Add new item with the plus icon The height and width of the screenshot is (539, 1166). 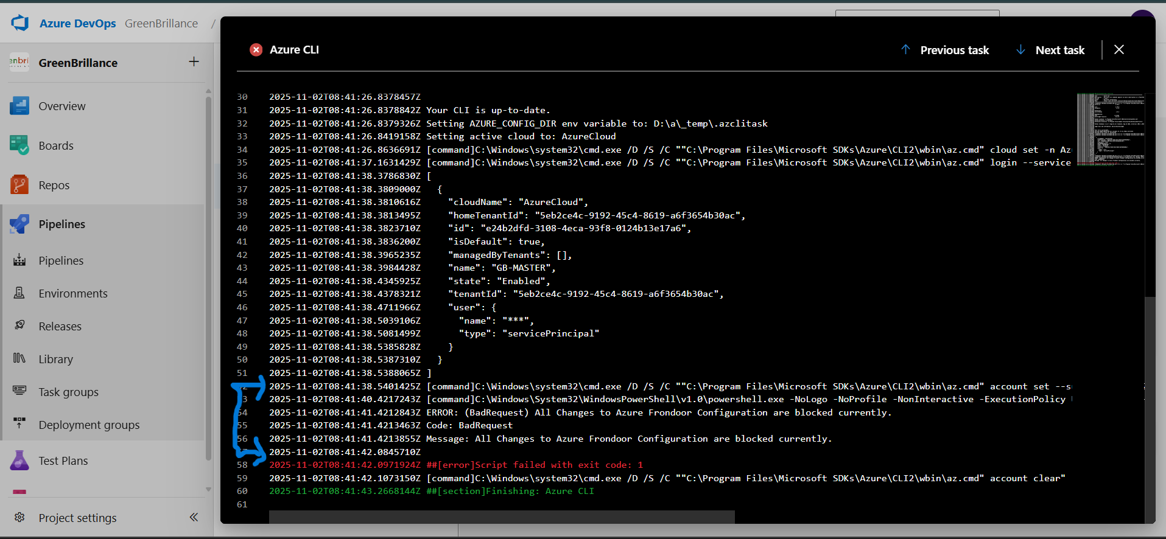[194, 61]
